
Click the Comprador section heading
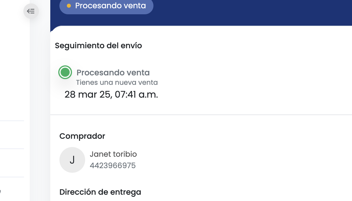coord(82,136)
